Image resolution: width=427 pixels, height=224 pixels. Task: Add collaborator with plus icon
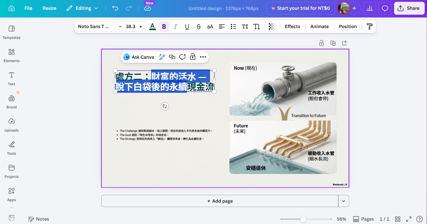click(354, 8)
